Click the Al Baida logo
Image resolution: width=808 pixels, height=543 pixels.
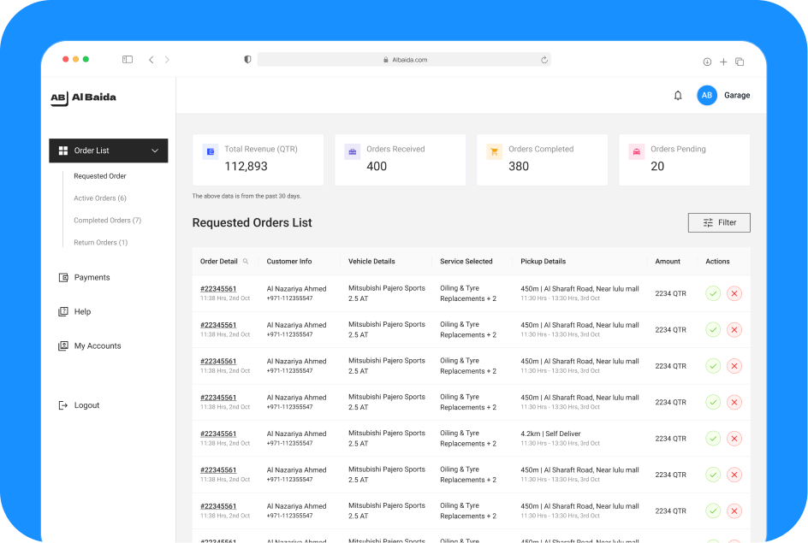point(84,97)
